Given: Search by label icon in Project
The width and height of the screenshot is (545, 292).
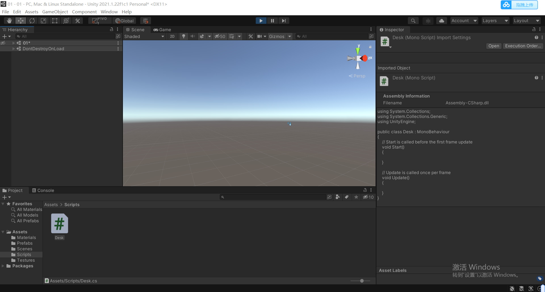Looking at the screenshot, I should [347, 197].
